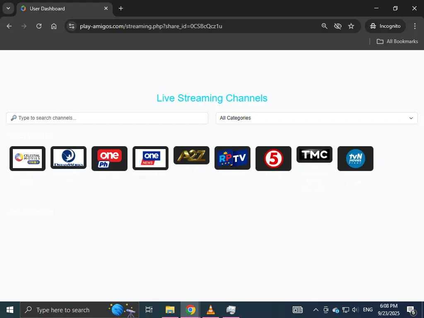Open the All Bookmarks folder

coord(397,41)
